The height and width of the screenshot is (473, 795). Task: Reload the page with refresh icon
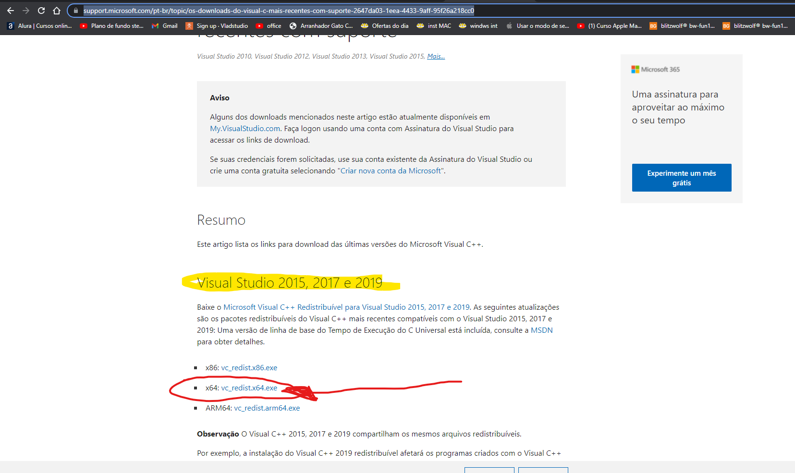click(41, 11)
